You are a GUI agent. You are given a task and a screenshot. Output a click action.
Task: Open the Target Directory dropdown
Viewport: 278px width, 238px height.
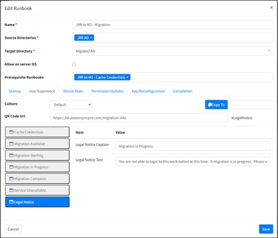click(x=173, y=51)
